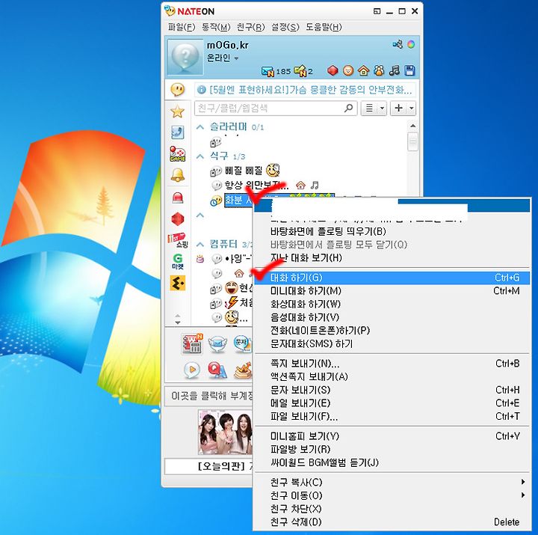Choose 메일 보내기(E) in context menu

point(392,403)
